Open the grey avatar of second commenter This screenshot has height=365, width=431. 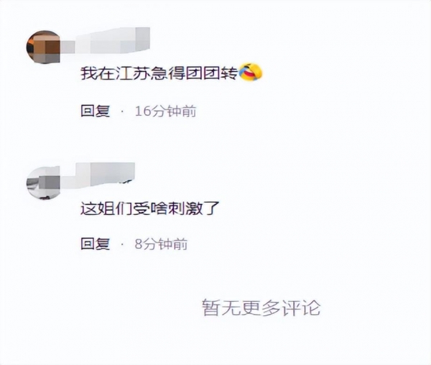43,182
